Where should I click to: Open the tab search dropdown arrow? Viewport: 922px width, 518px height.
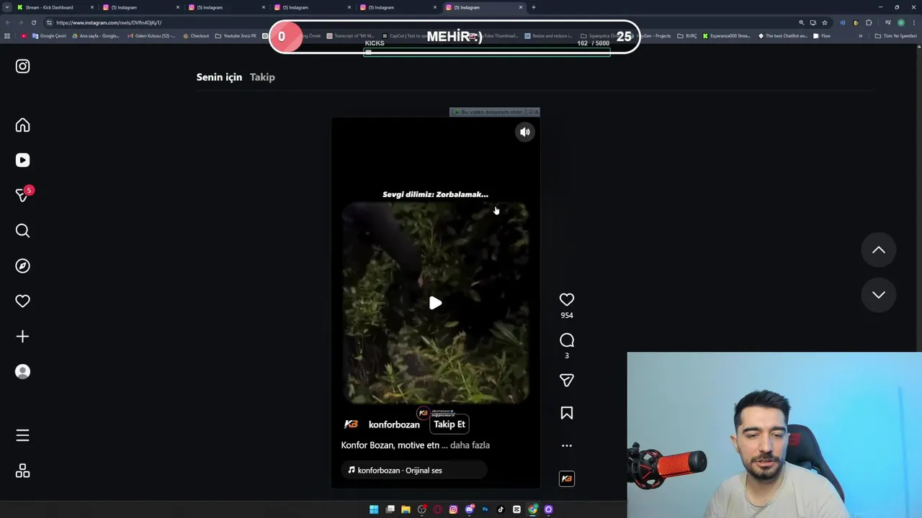coord(7,7)
